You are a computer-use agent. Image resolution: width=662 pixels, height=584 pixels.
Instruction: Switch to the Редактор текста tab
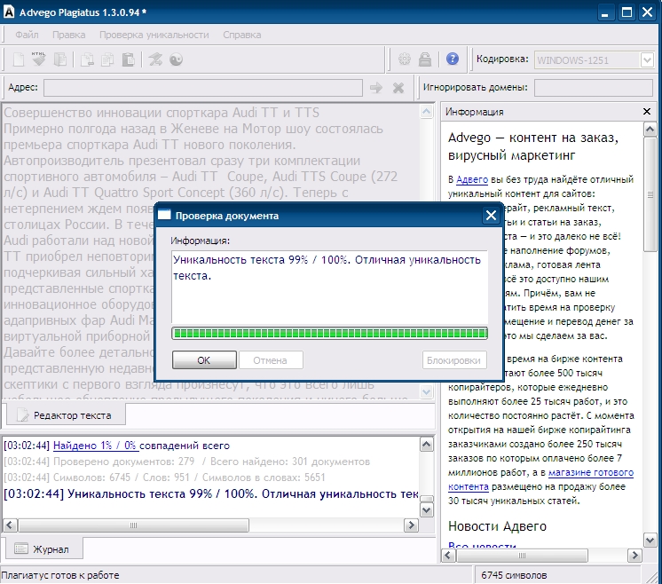65,415
